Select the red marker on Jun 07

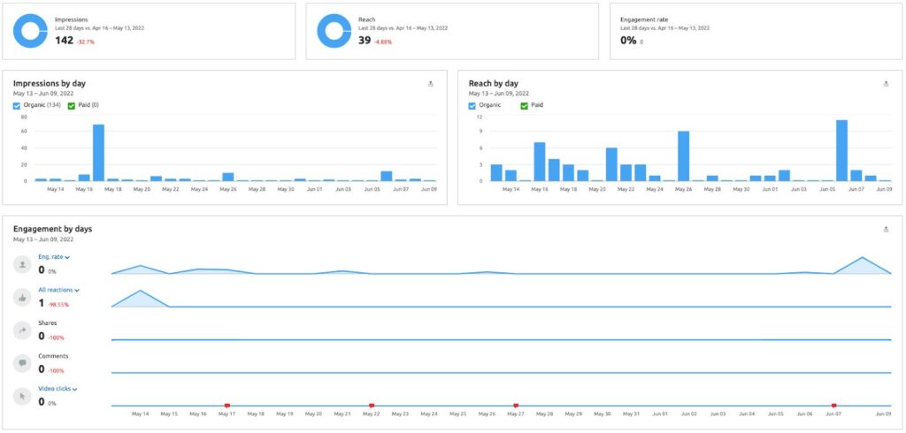click(x=833, y=406)
